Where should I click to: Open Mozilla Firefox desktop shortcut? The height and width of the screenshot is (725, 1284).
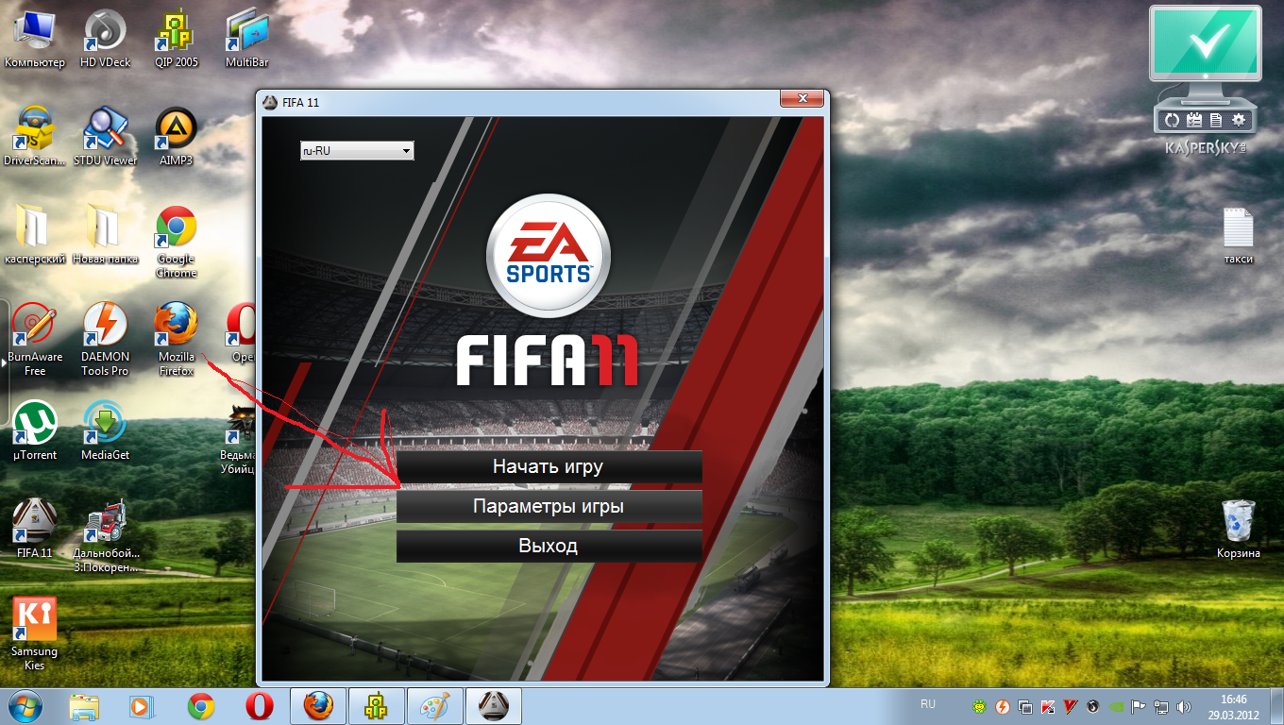coord(177,340)
